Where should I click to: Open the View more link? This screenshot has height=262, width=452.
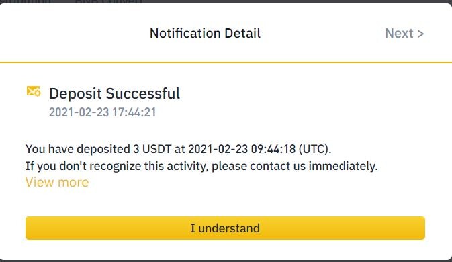tap(57, 182)
